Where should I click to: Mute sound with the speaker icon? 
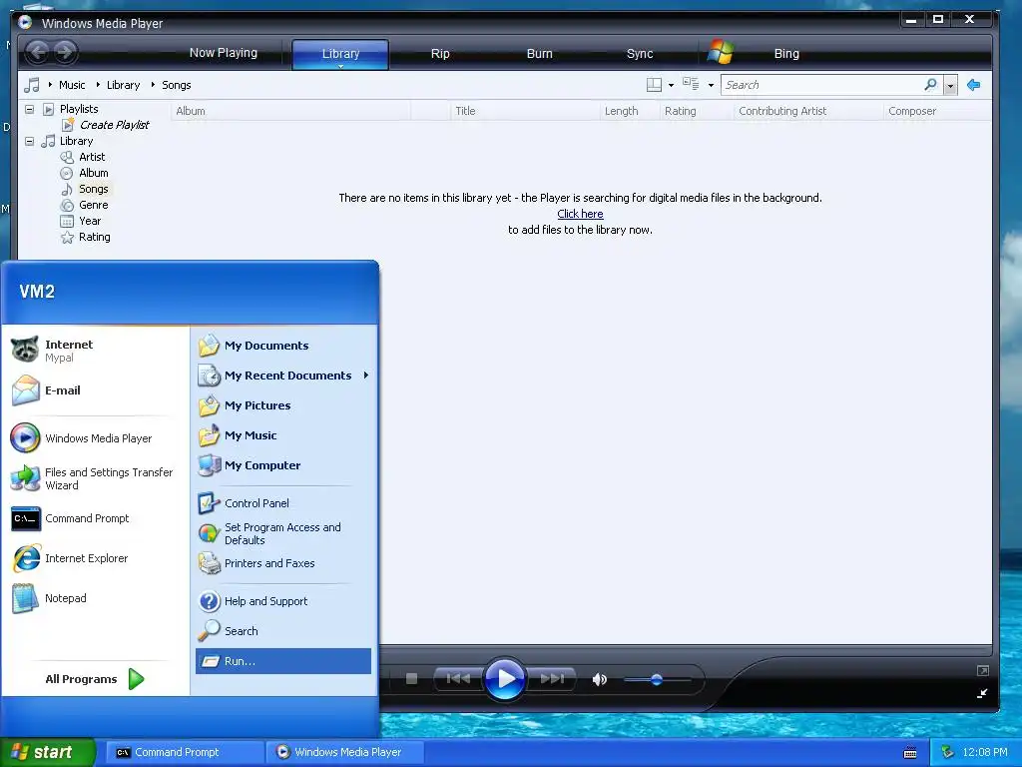click(x=599, y=679)
